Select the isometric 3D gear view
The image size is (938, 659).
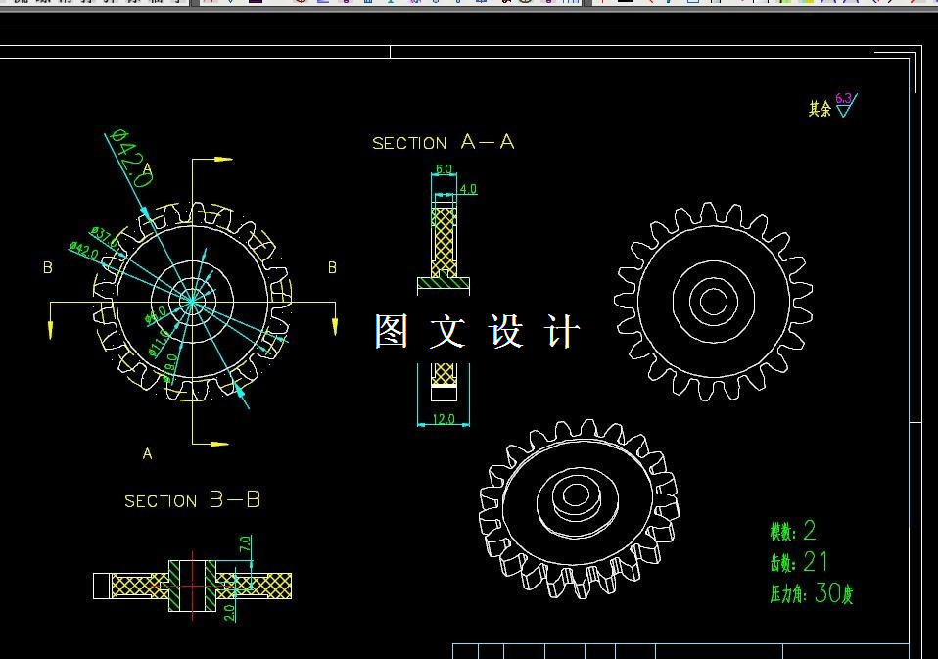pos(579,509)
